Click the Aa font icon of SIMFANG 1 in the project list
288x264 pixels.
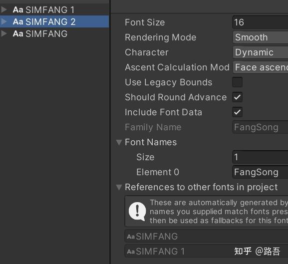18,9
